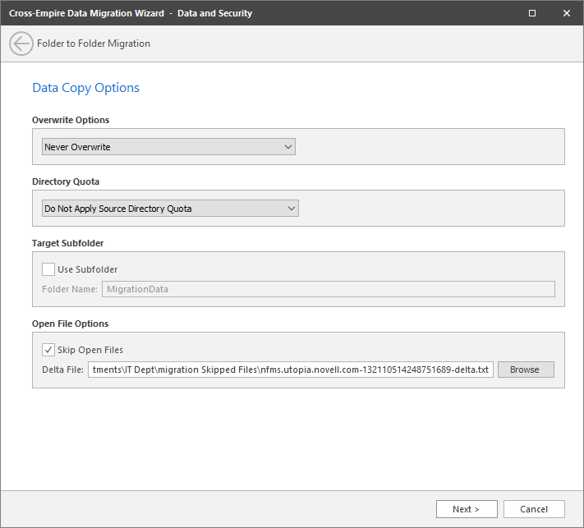Click the wizard title bar text
This screenshot has height=528, width=584.
click(x=131, y=13)
